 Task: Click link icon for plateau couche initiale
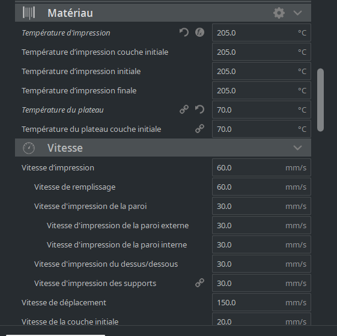pos(199,129)
